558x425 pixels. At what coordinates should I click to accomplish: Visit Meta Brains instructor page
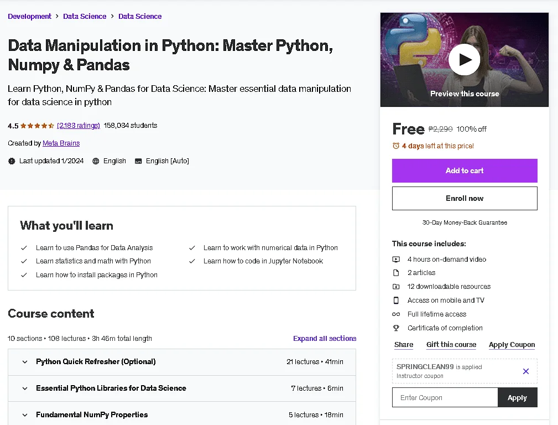tap(61, 143)
